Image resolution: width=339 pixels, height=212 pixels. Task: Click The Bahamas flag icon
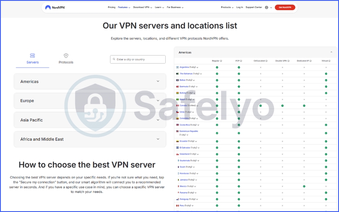point(178,74)
